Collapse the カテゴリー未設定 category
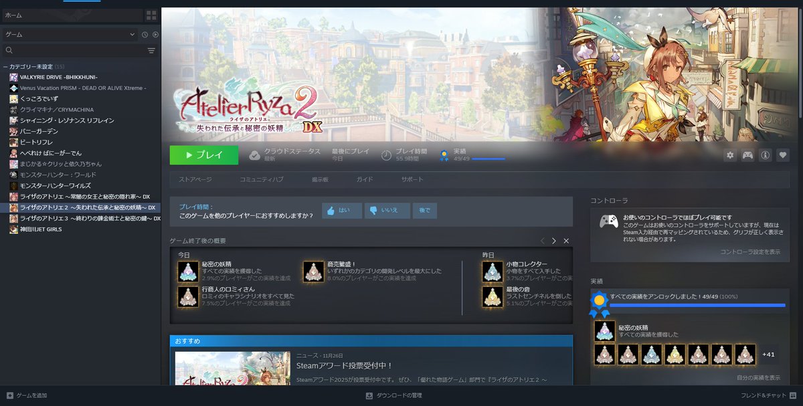Screen dimensions: 803x406 pyautogui.click(x=5, y=66)
